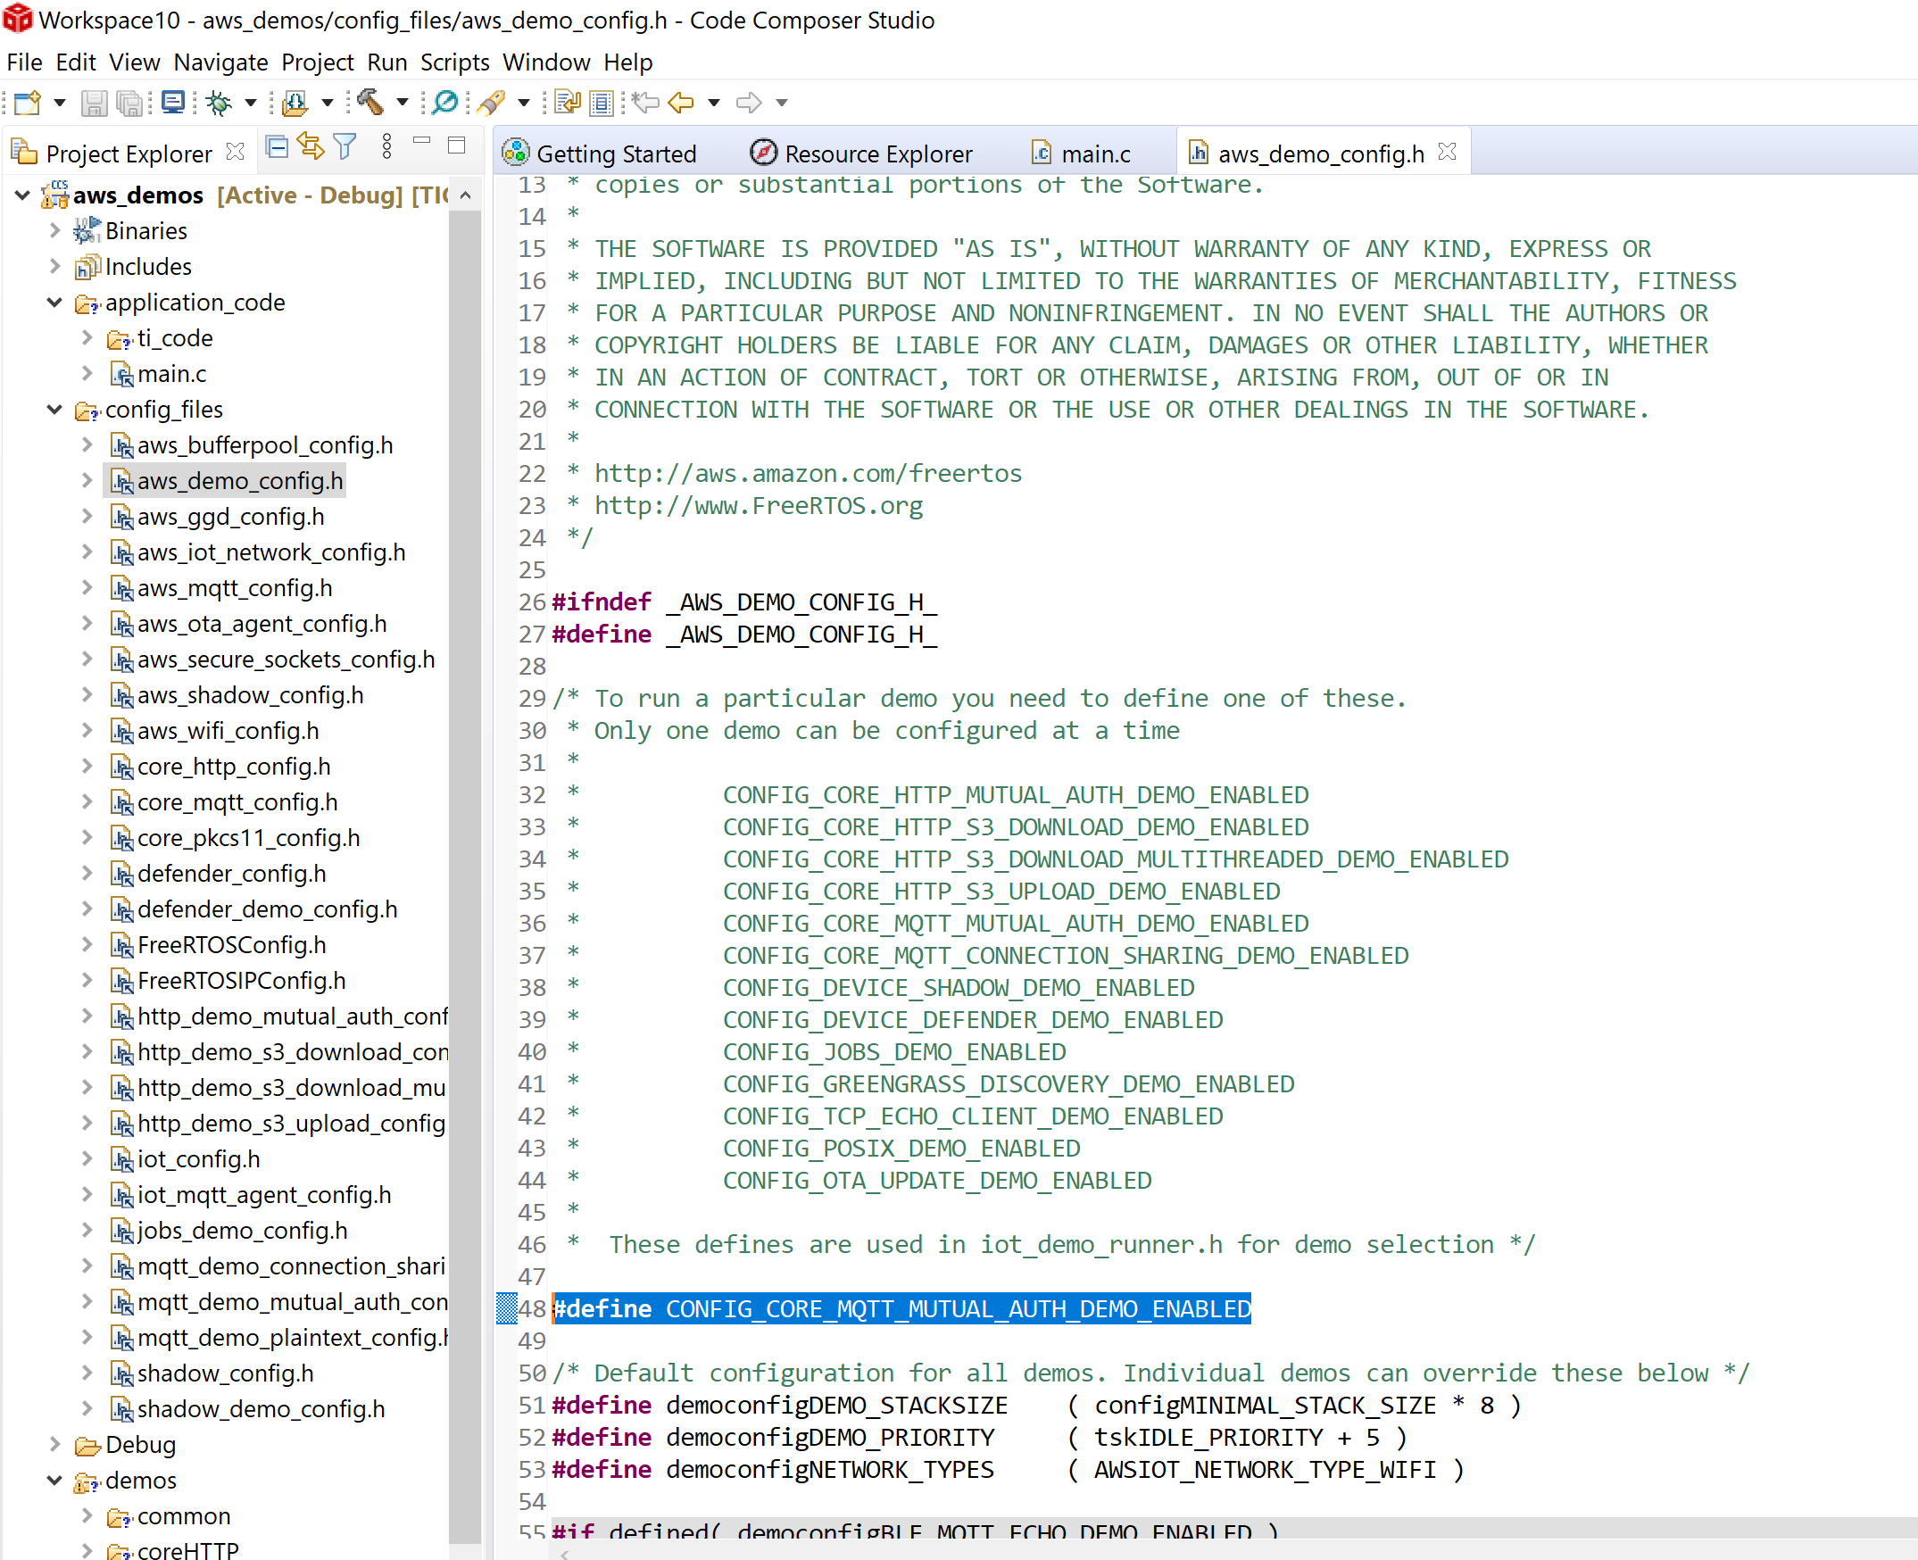Expand the Debug folder in tree
The height and width of the screenshot is (1560, 1918).
[54, 1444]
